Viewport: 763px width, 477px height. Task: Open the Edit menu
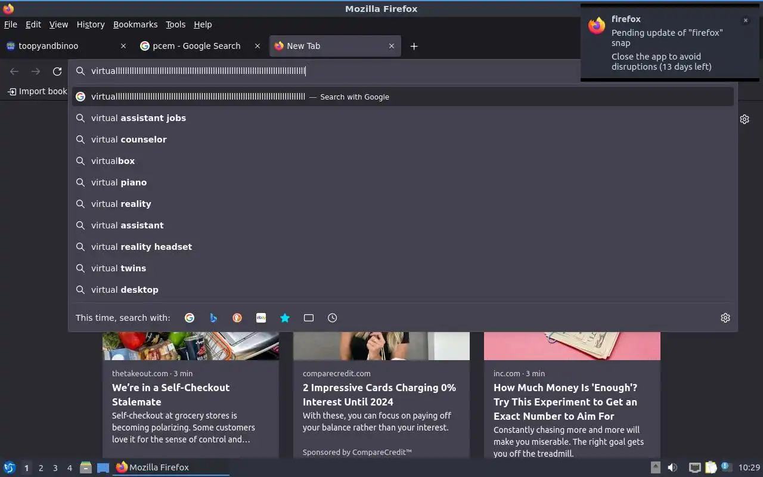coord(33,24)
